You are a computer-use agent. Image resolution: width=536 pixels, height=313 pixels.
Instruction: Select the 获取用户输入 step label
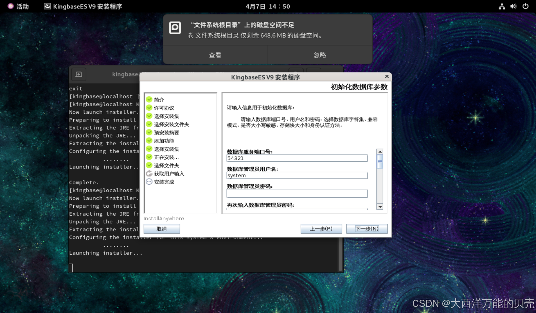tap(169, 174)
